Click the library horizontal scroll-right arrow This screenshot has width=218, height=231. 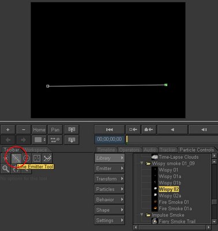pyautogui.click(x=209, y=228)
